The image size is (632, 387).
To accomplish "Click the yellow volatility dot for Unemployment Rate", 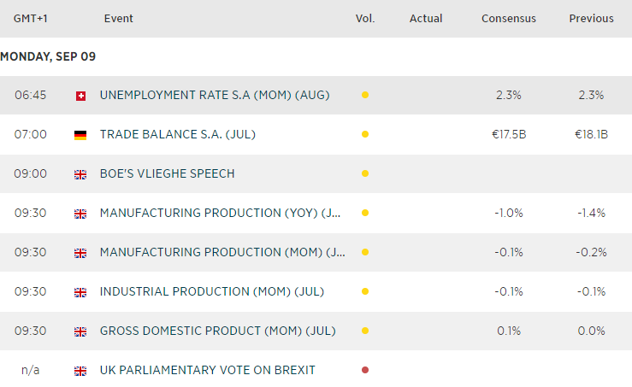I will pos(365,96).
